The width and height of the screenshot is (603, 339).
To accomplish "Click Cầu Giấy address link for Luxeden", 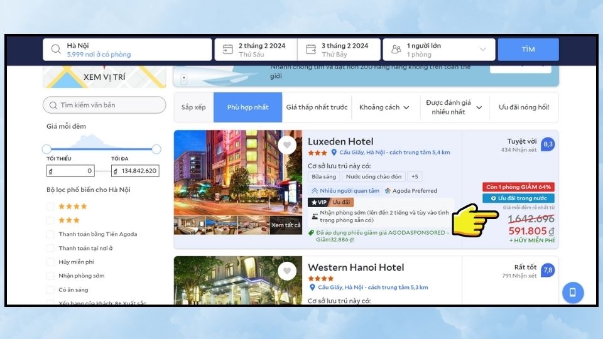I will click(x=394, y=152).
